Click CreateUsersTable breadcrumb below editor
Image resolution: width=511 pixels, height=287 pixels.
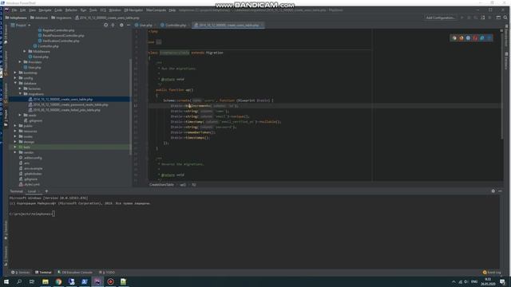[161, 184]
